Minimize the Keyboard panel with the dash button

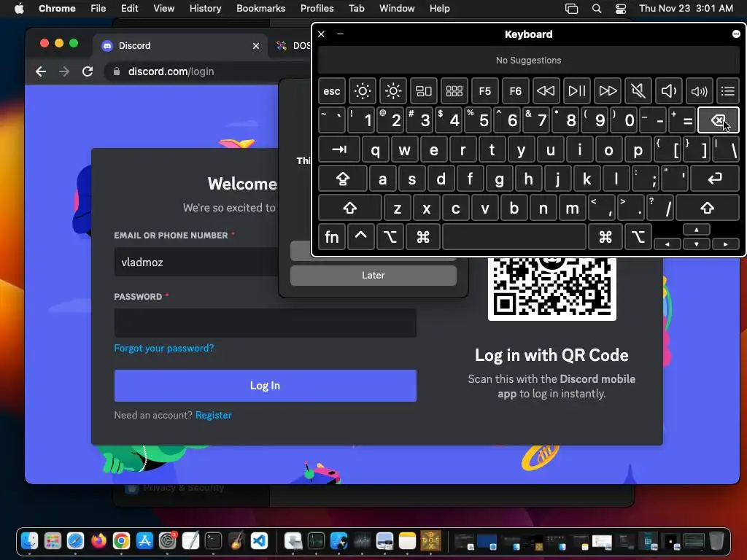point(340,34)
